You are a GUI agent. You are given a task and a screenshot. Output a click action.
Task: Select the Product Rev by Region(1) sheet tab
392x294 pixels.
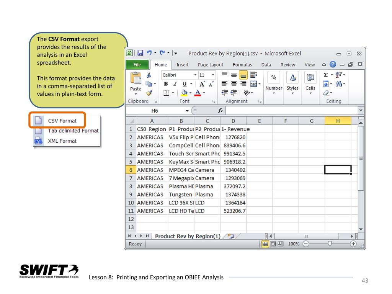tap(188, 236)
